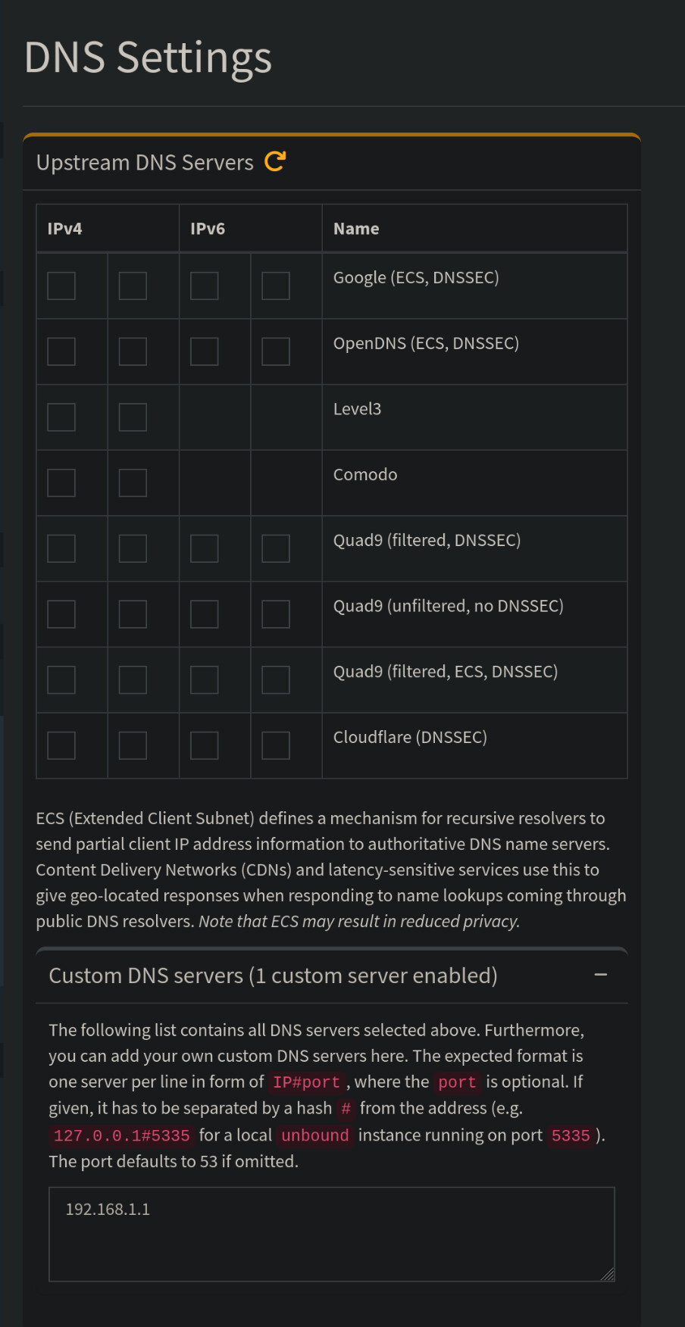The height and width of the screenshot is (1327, 685).
Task: Click the custom DNS servers text area
Action: click(x=331, y=1234)
